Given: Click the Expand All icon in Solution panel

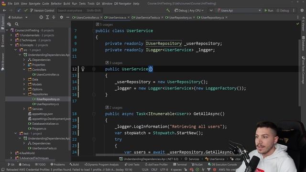Looking at the screenshot, I should (47, 17).
